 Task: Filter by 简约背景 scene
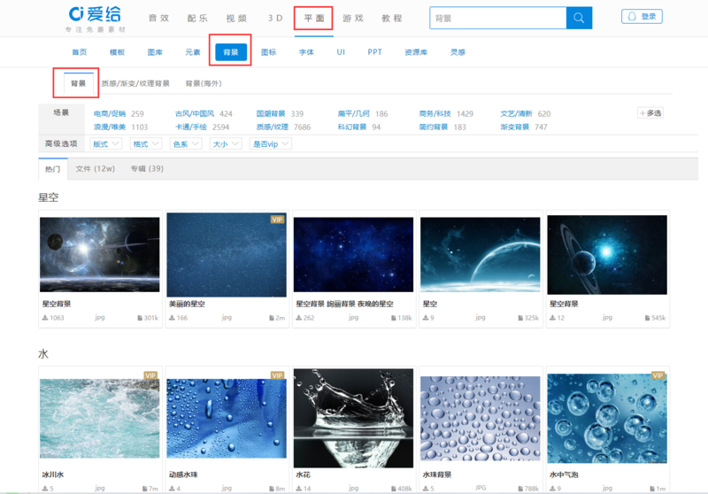[434, 127]
